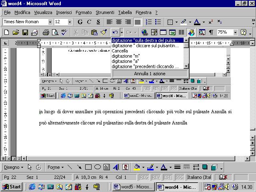The height and width of the screenshot is (192, 256).
Task: Expand the highlight color dropdown arrow
Action: click(190, 22)
